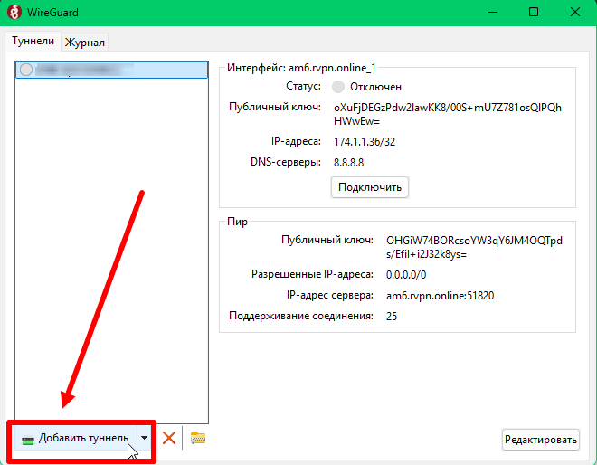Click Добавить туннель button

[75, 439]
